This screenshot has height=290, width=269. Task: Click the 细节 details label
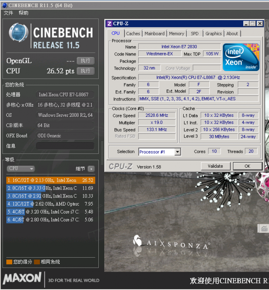[x=80, y=169]
